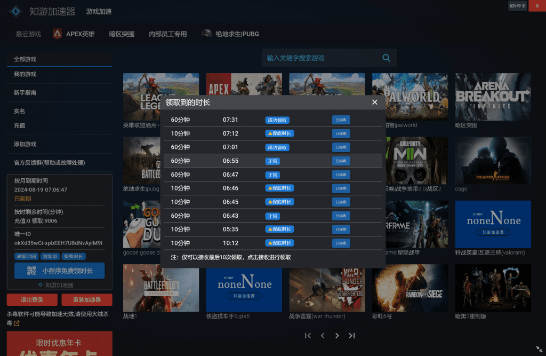Open the 彩虹6号 thumbnail
This screenshot has height=356, width=546.
click(410, 288)
